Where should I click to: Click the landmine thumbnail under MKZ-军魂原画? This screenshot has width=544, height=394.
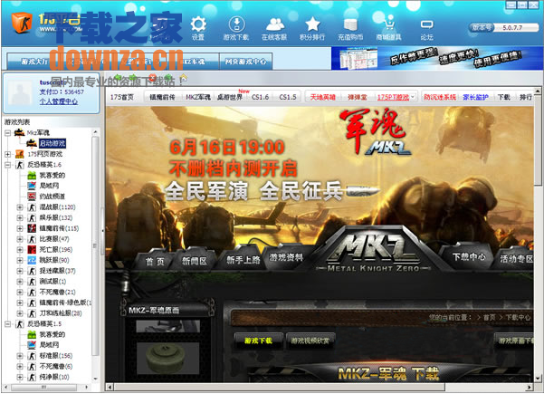coord(168,358)
